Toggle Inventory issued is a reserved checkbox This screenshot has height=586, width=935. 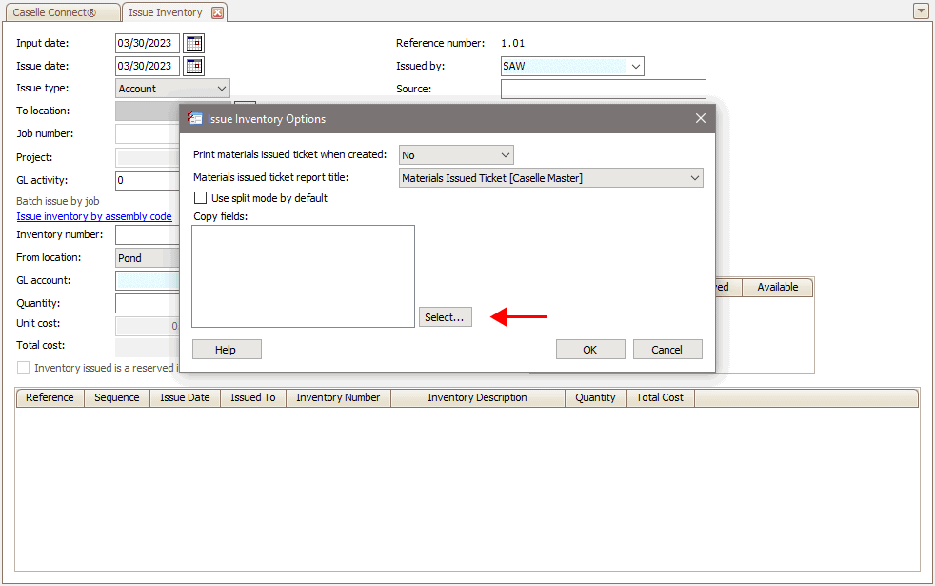(x=23, y=368)
